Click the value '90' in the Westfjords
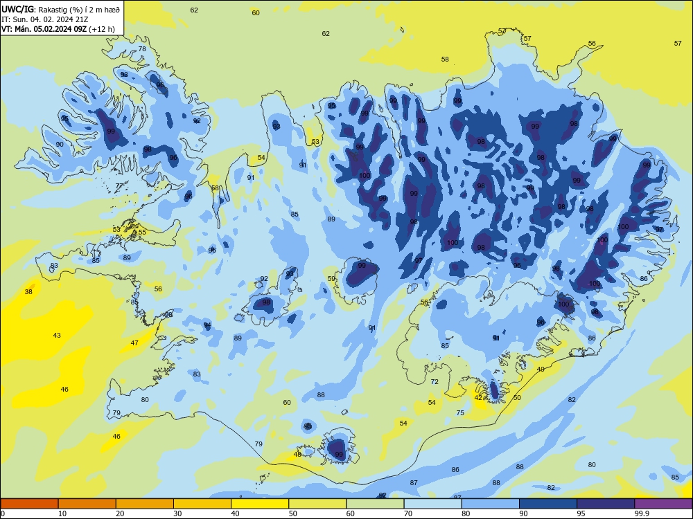The image size is (693, 519). (60, 145)
